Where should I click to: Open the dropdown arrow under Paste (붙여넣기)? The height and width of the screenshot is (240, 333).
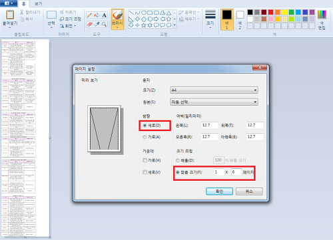tap(10, 28)
